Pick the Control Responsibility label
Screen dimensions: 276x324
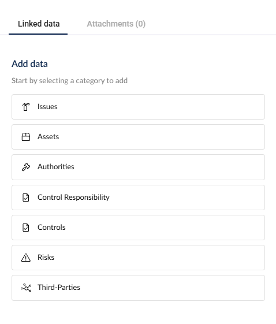pos(73,198)
